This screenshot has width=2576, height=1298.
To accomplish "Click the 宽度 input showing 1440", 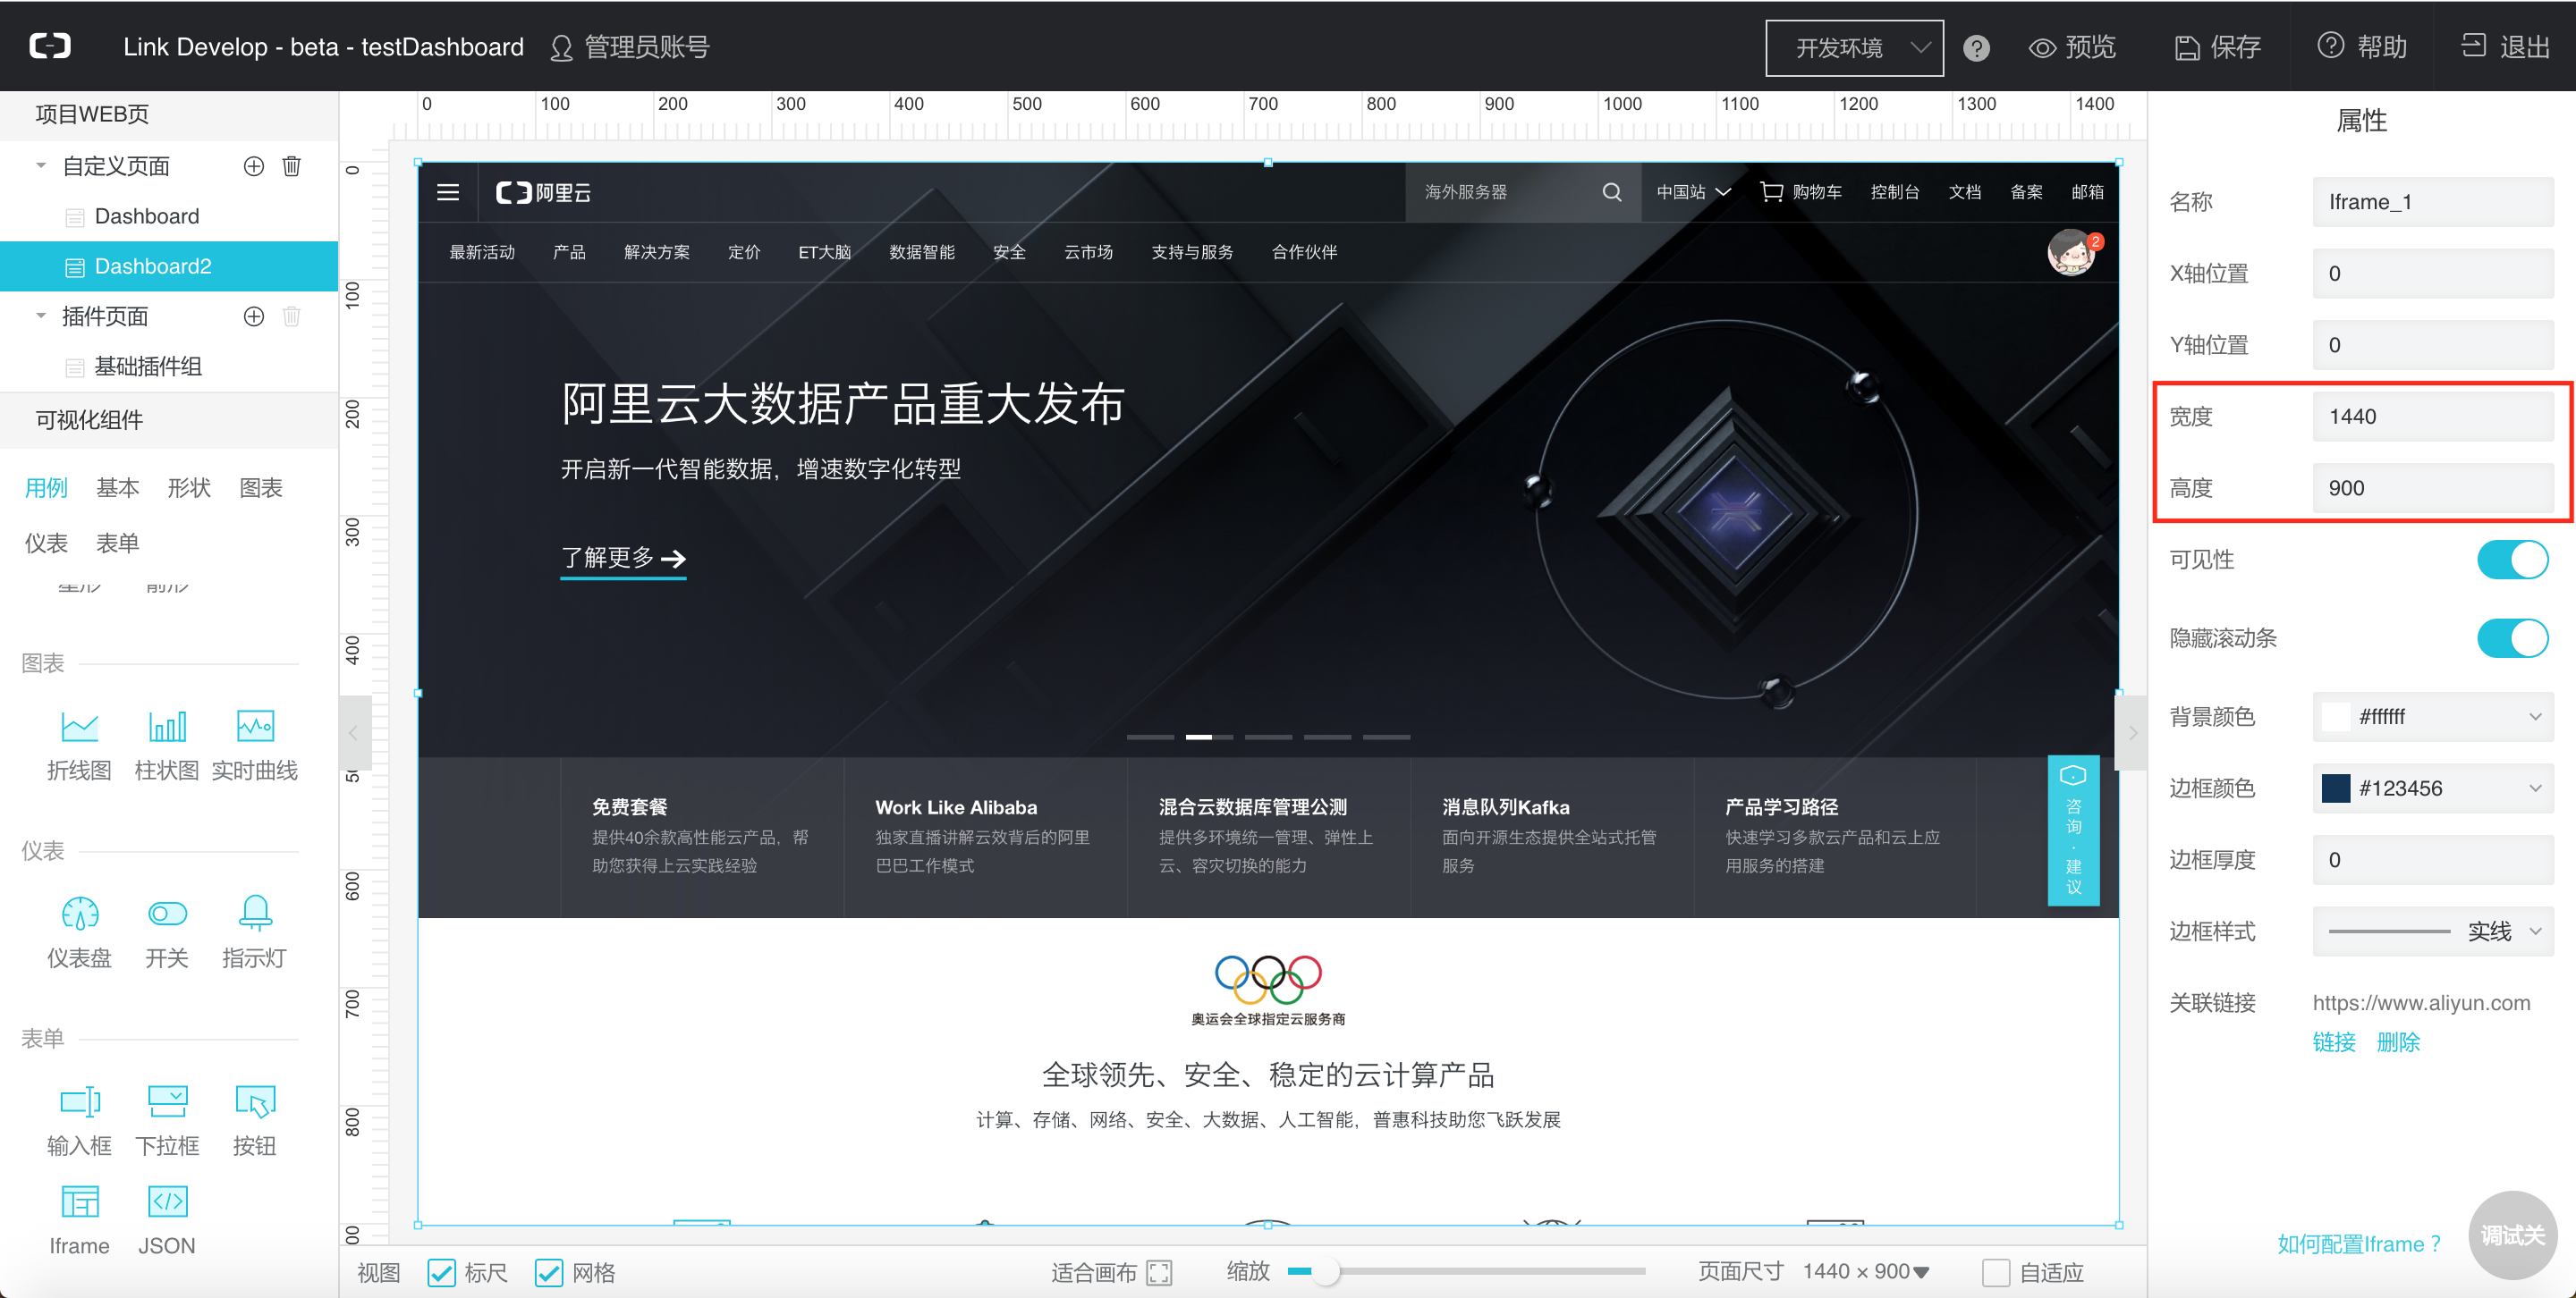I will click(2433, 416).
